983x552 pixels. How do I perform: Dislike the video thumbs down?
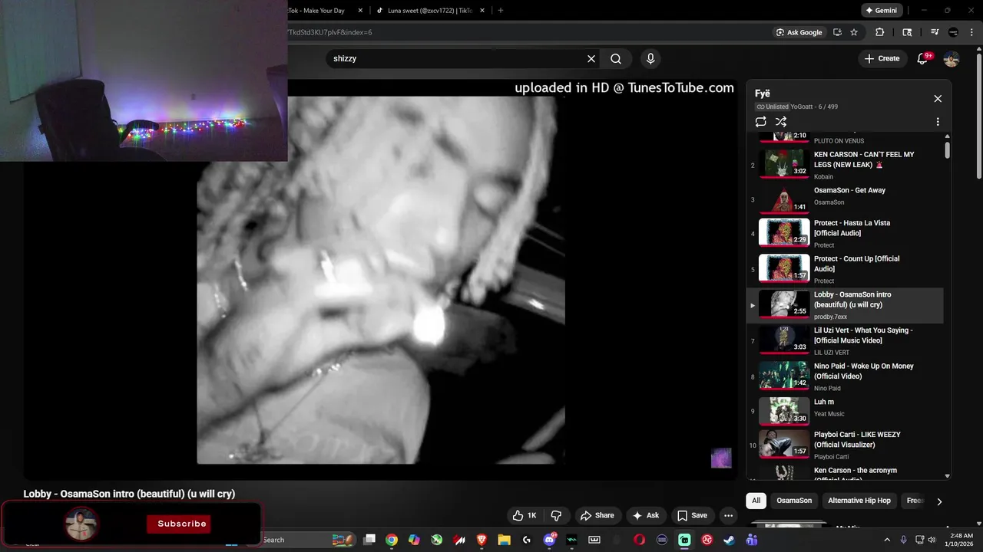(557, 516)
